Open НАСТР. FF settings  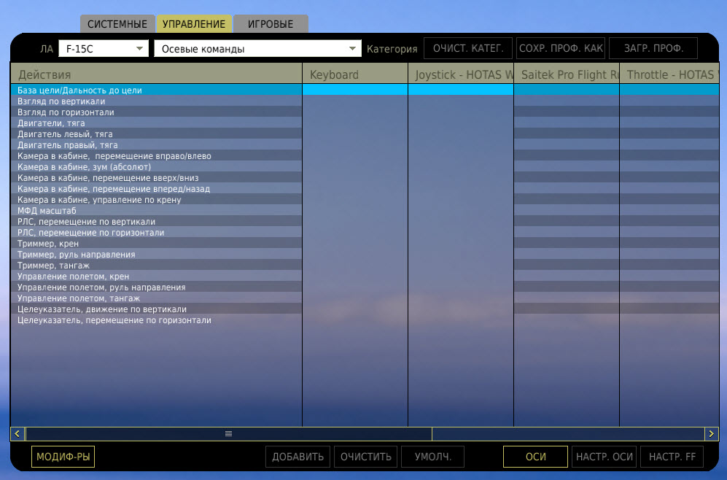point(672,457)
